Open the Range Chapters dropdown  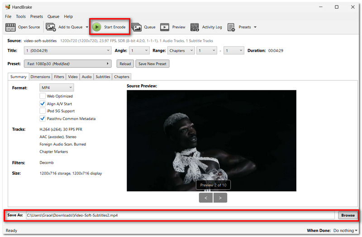click(x=181, y=51)
